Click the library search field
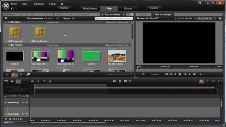Viewport: 226px width, 127px height. tap(114, 18)
